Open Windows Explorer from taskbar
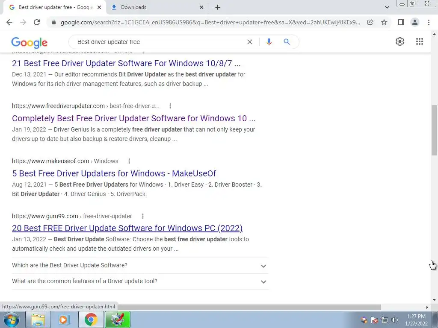Image resolution: width=438 pixels, height=328 pixels. tap(38, 319)
